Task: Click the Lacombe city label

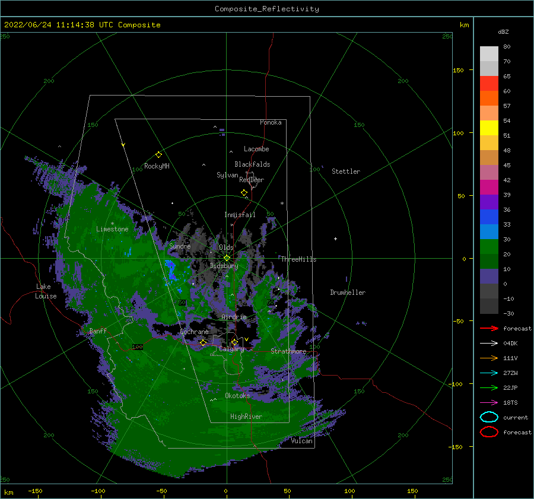Action: (256, 149)
